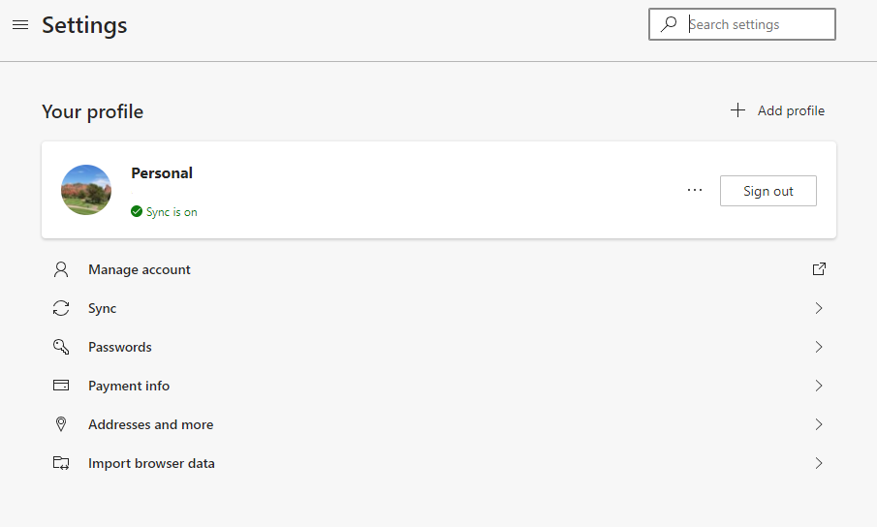877x527 pixels.
Task: Expand the Passwords chevron arrow
Action: point(819,347)
